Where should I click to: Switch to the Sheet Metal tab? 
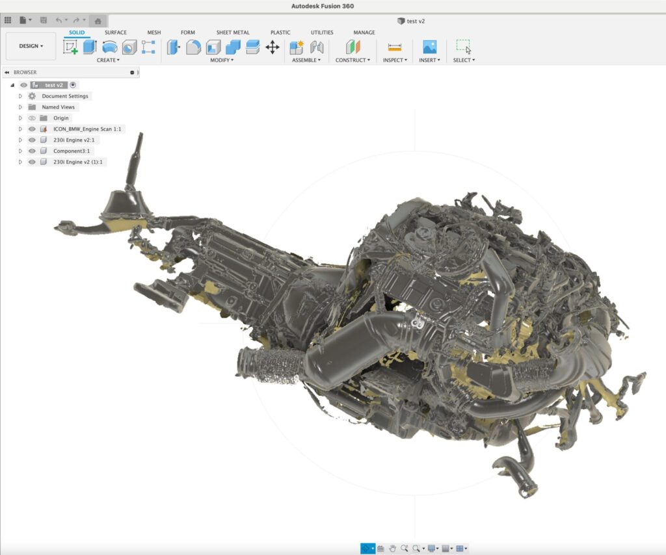pos(233,32)
